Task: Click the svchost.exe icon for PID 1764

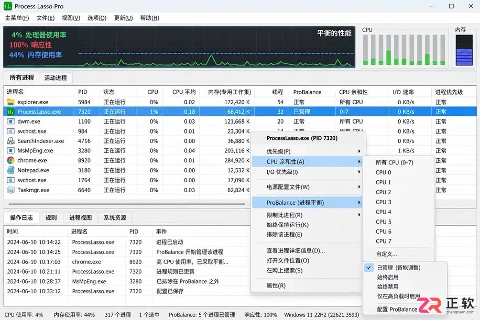Action: [x=10, y=180]
